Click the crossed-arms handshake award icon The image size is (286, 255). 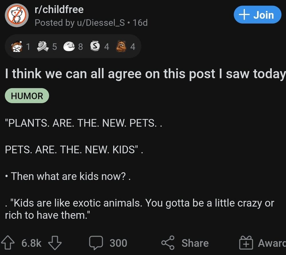pyautogui.click(x=41, y=46)
